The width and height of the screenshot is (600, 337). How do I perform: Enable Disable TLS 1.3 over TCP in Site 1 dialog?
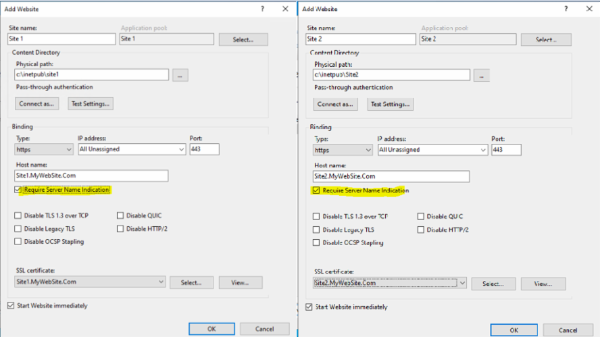click(18, 215)
